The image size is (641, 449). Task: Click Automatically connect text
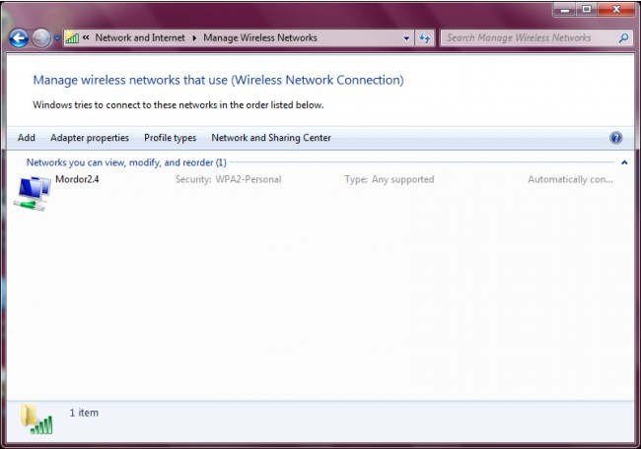570,179
